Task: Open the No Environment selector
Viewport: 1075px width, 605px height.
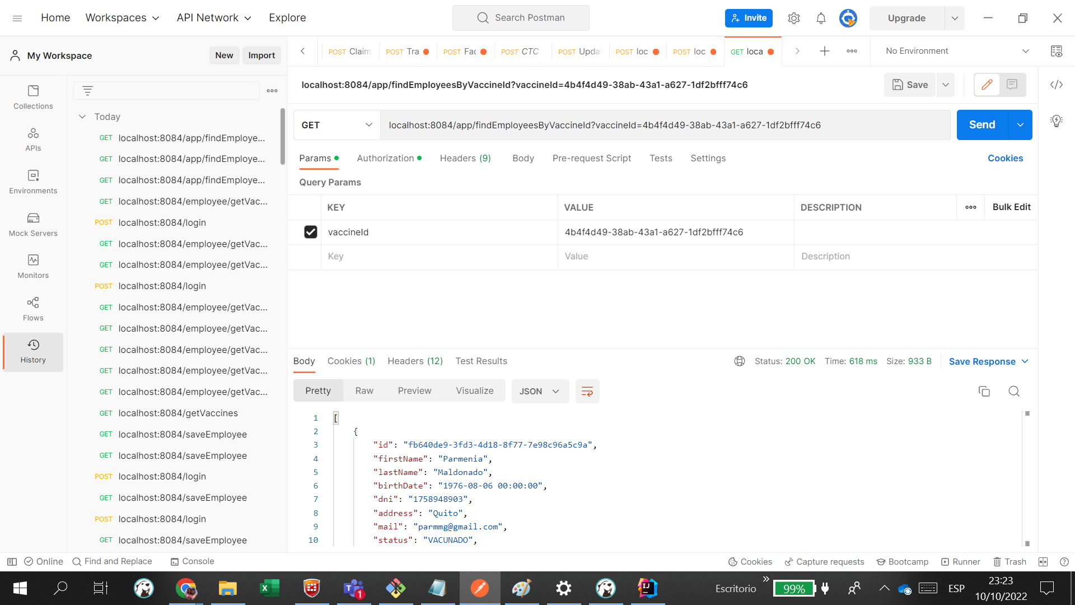Action: [x=954, y=50]
